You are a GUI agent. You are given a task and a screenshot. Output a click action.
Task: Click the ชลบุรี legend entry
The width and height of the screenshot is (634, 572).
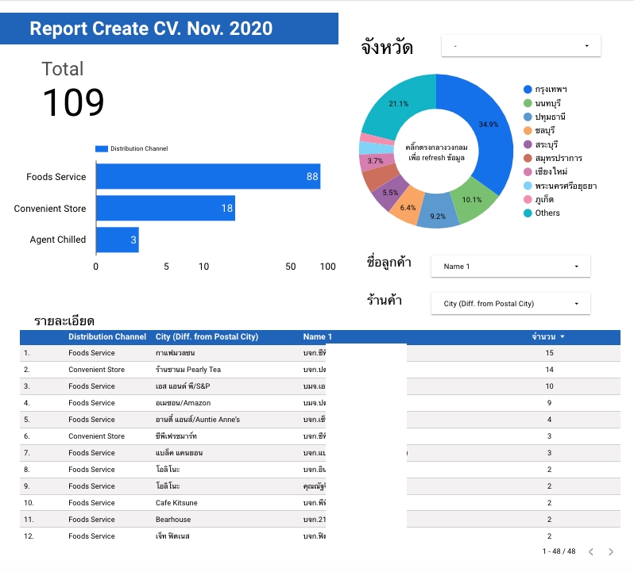point(544,130)
